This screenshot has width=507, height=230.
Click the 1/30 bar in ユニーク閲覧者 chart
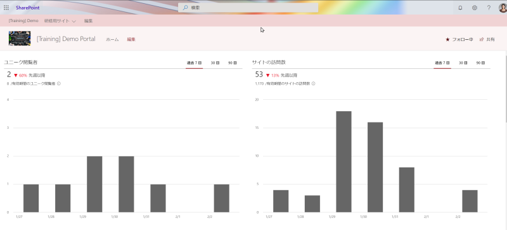click(x=126, y=185)
